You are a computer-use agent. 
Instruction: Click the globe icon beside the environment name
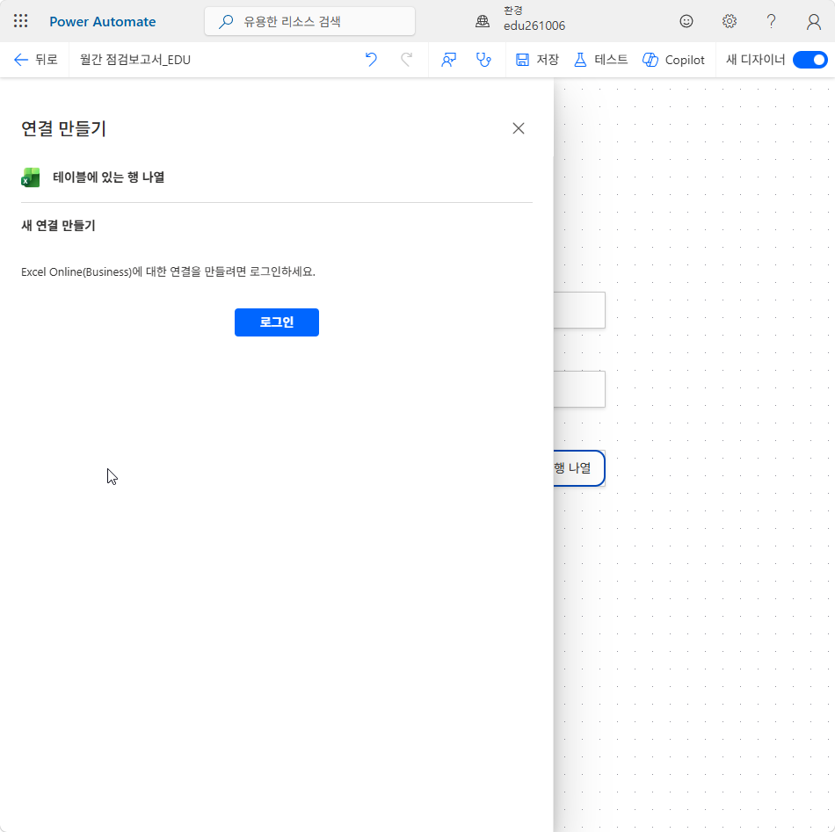pyautogui.click(x=483, y=21)
